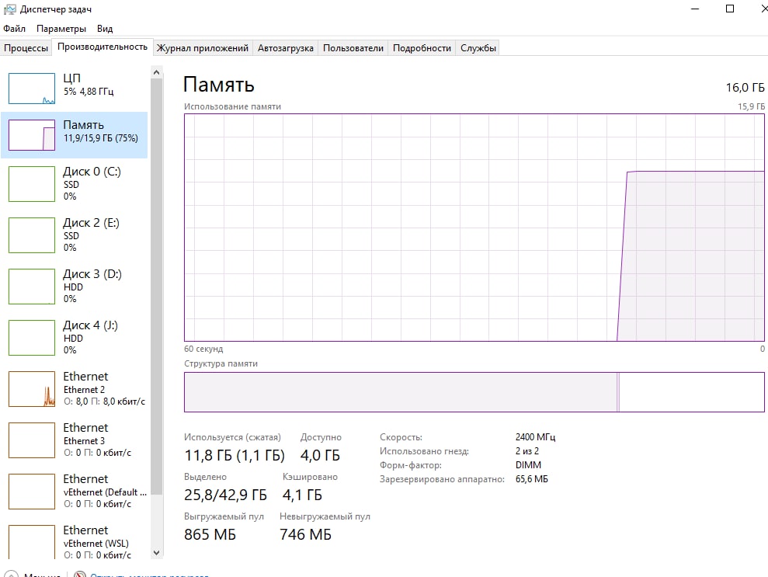
Task: Click the '4,1 ГБ' cached value
Action: click(302, 495)
